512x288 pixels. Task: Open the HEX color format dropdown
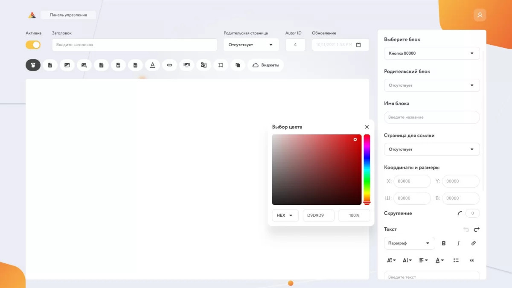coord(285,215)
